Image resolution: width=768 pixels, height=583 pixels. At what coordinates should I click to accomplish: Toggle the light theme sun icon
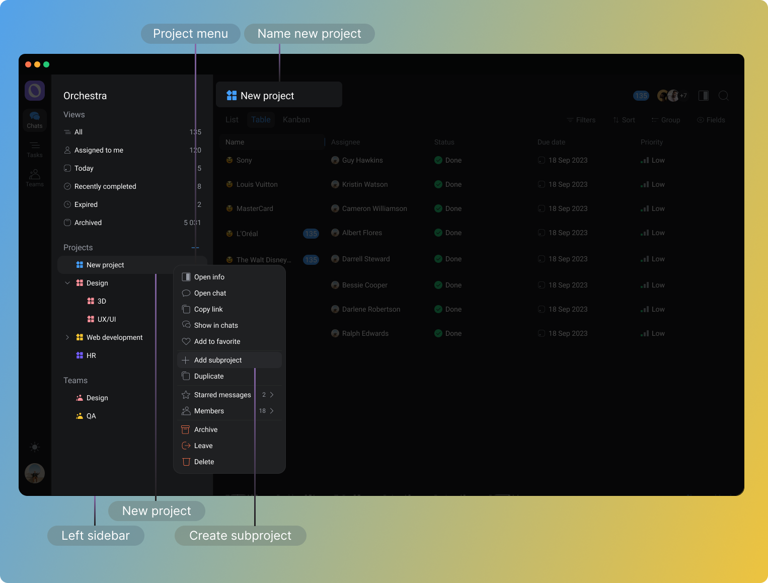[x=34, y=447]
